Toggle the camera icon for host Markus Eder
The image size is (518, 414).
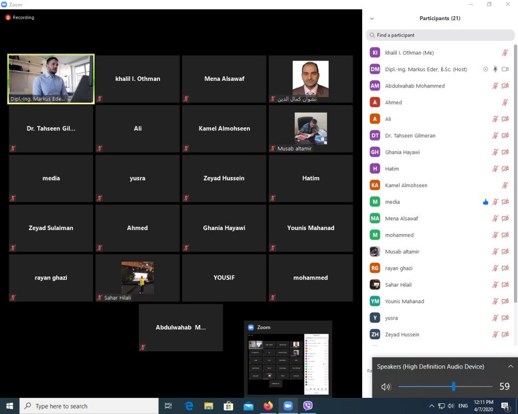505,69
